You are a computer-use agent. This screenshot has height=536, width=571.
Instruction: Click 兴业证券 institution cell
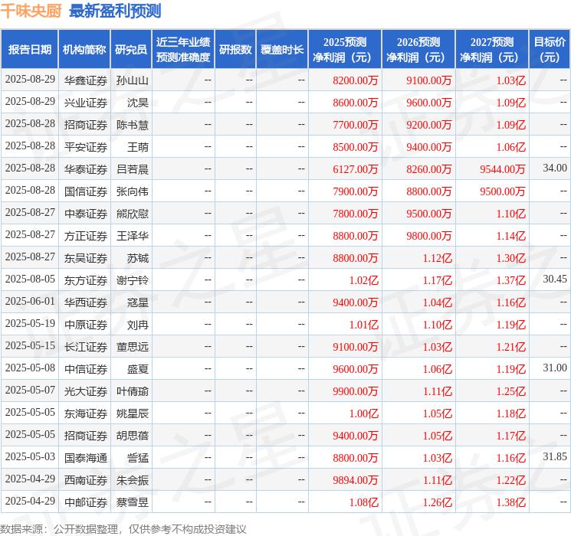coord(86,103)
